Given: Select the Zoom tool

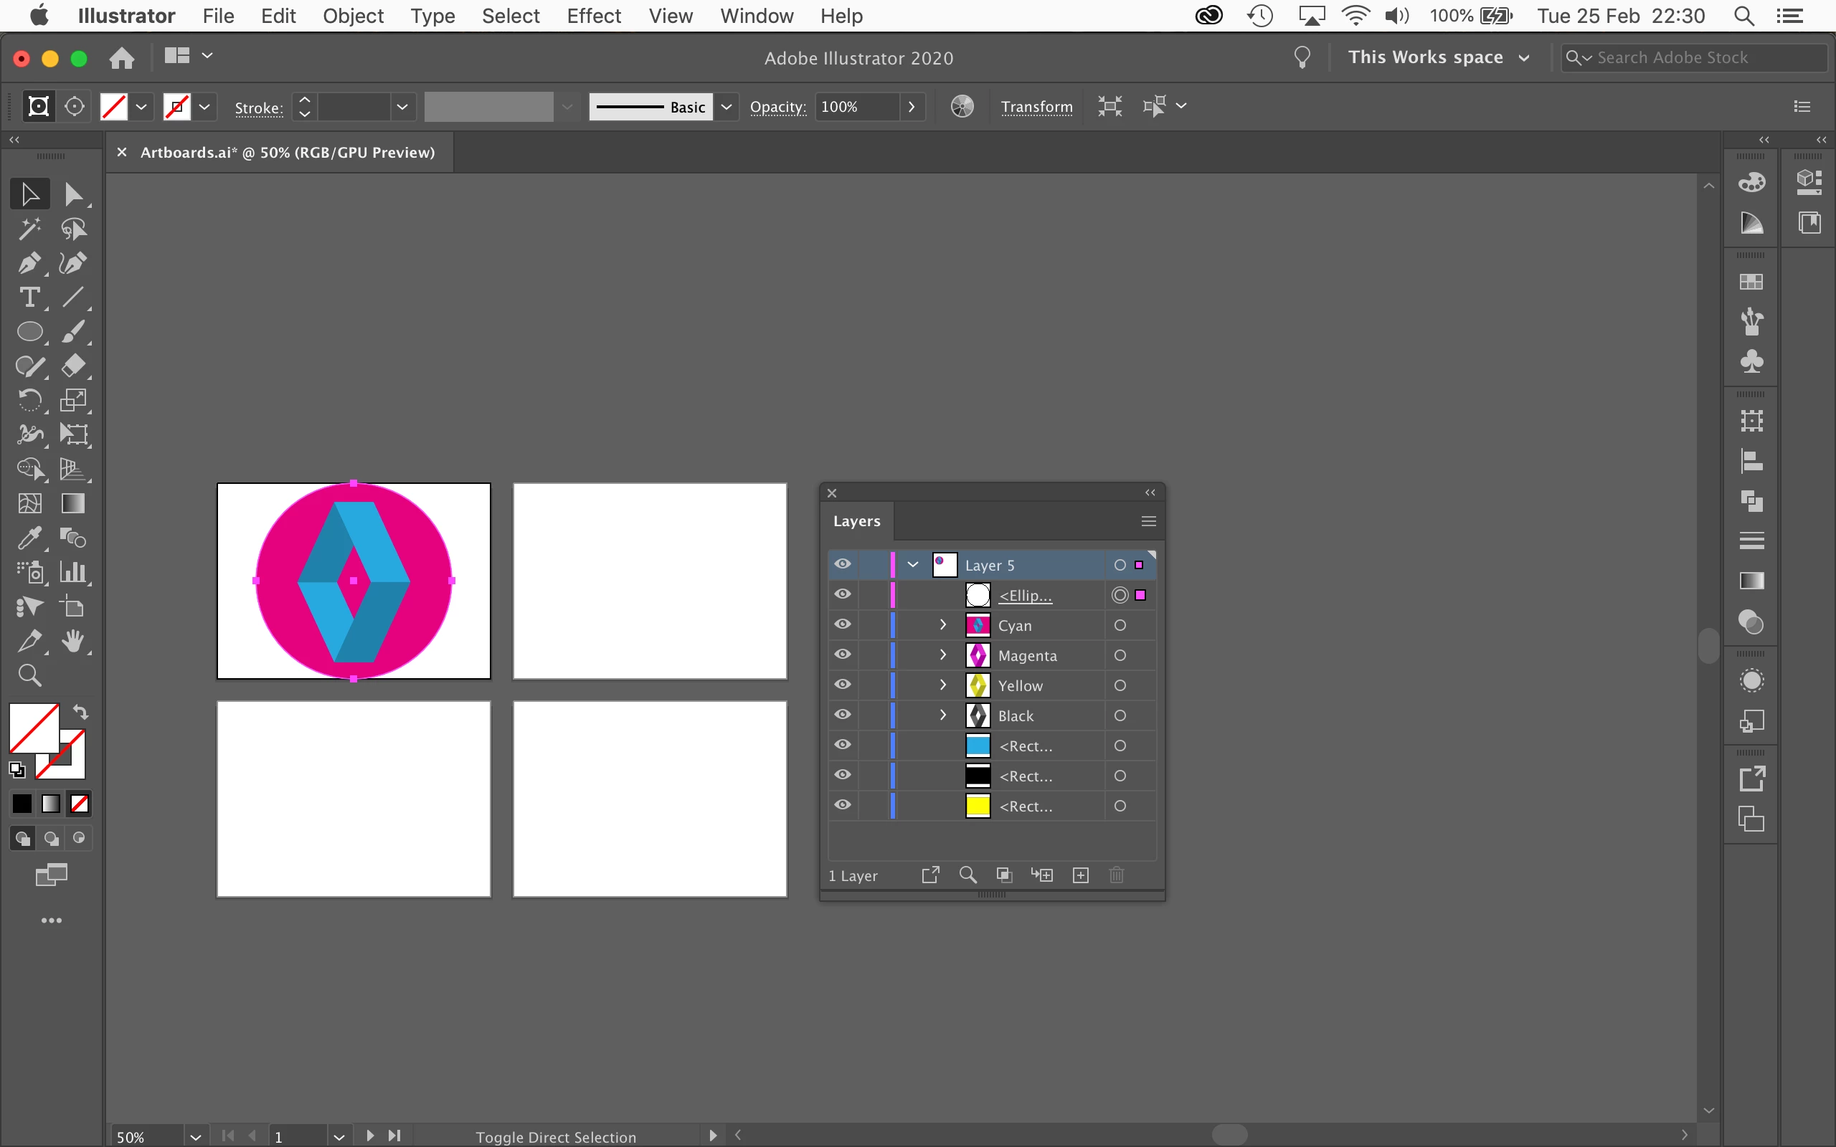Looking at the screenshot, I should click(29, 675).
